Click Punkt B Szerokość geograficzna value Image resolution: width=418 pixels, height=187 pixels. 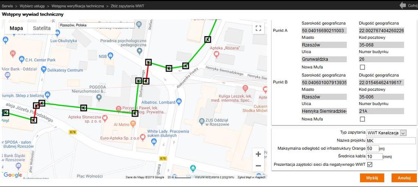[324, 83]
